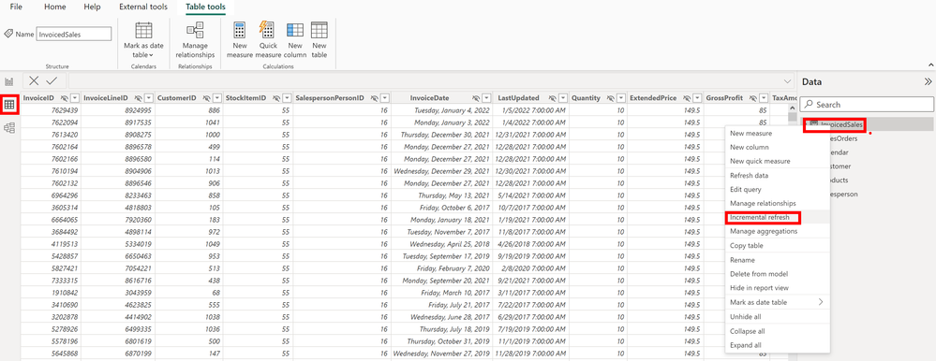Open InvoiceID column filter dropdown
936x361 pixels.
[75, 98]
